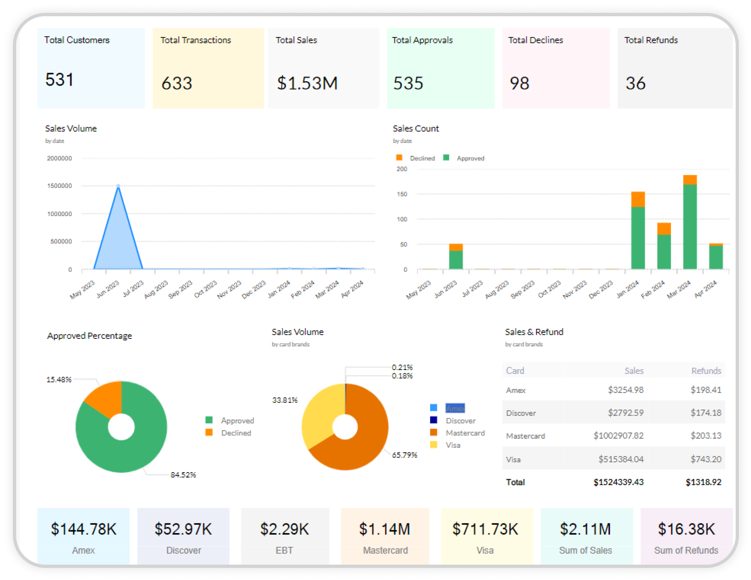751x580 pixels.
Task: Select Amex sales value $3254.98
Action: [x=626, y=390]
